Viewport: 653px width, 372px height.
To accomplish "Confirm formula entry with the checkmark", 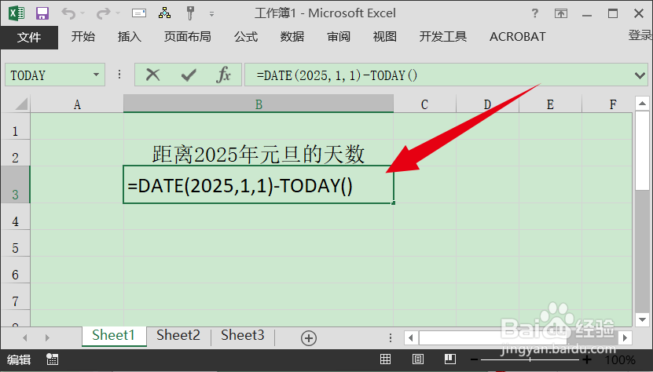I will point(189,75).
